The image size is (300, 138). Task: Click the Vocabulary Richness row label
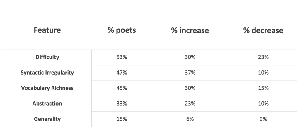tap(47, 88)
